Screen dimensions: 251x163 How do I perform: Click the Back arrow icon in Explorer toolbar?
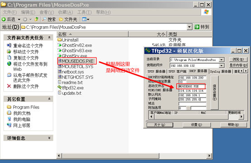tap(4, 19)
